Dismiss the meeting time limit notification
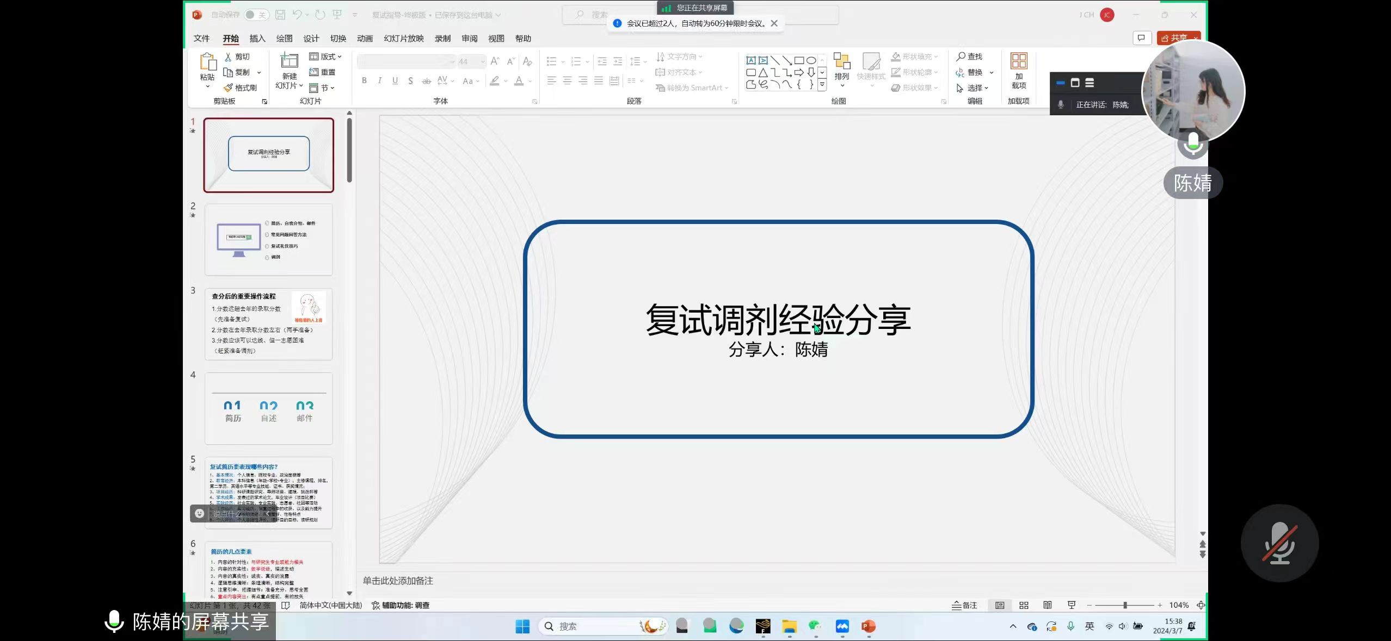The image size is (1391, 641). [774, 23]
